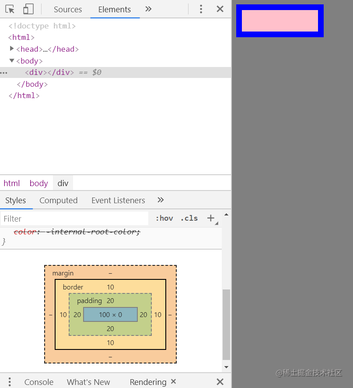Select body in the breadcrumb trail
Image resolution: width=353 pixels, height=388 pixels.
click(x=38, y=183)
